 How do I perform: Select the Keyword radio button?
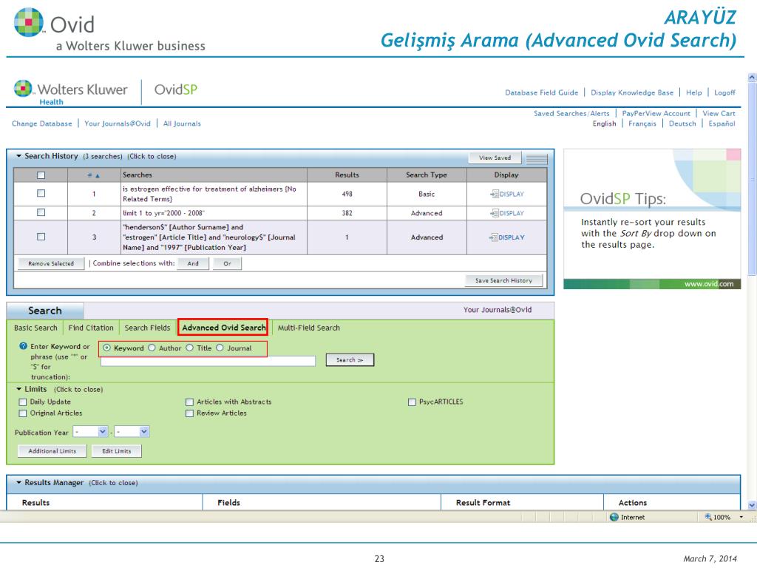click(x=106, y=348)
